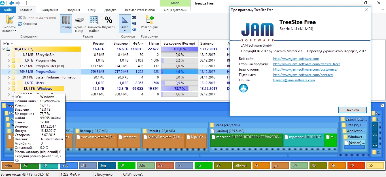Open the customers base link
Viewport: 386px width, 177px height.
[x=305, y=69]
